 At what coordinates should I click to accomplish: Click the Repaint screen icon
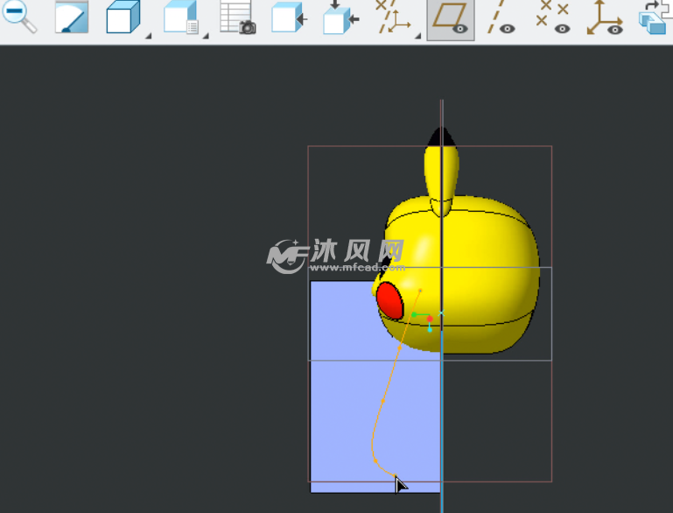point(72,18)
